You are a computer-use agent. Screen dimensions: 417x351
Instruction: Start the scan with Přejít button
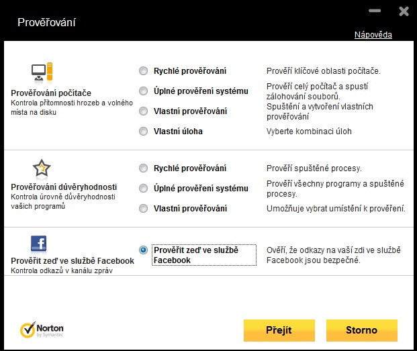[279, 330]
